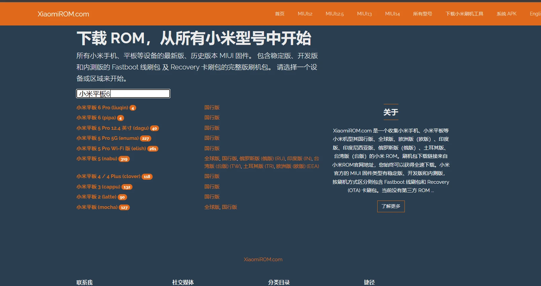Open 小米平板 5 Pro Wi-Fi 版 (elish)
The width and height of the screenshot is (541, 286).
tap(111, 148)
